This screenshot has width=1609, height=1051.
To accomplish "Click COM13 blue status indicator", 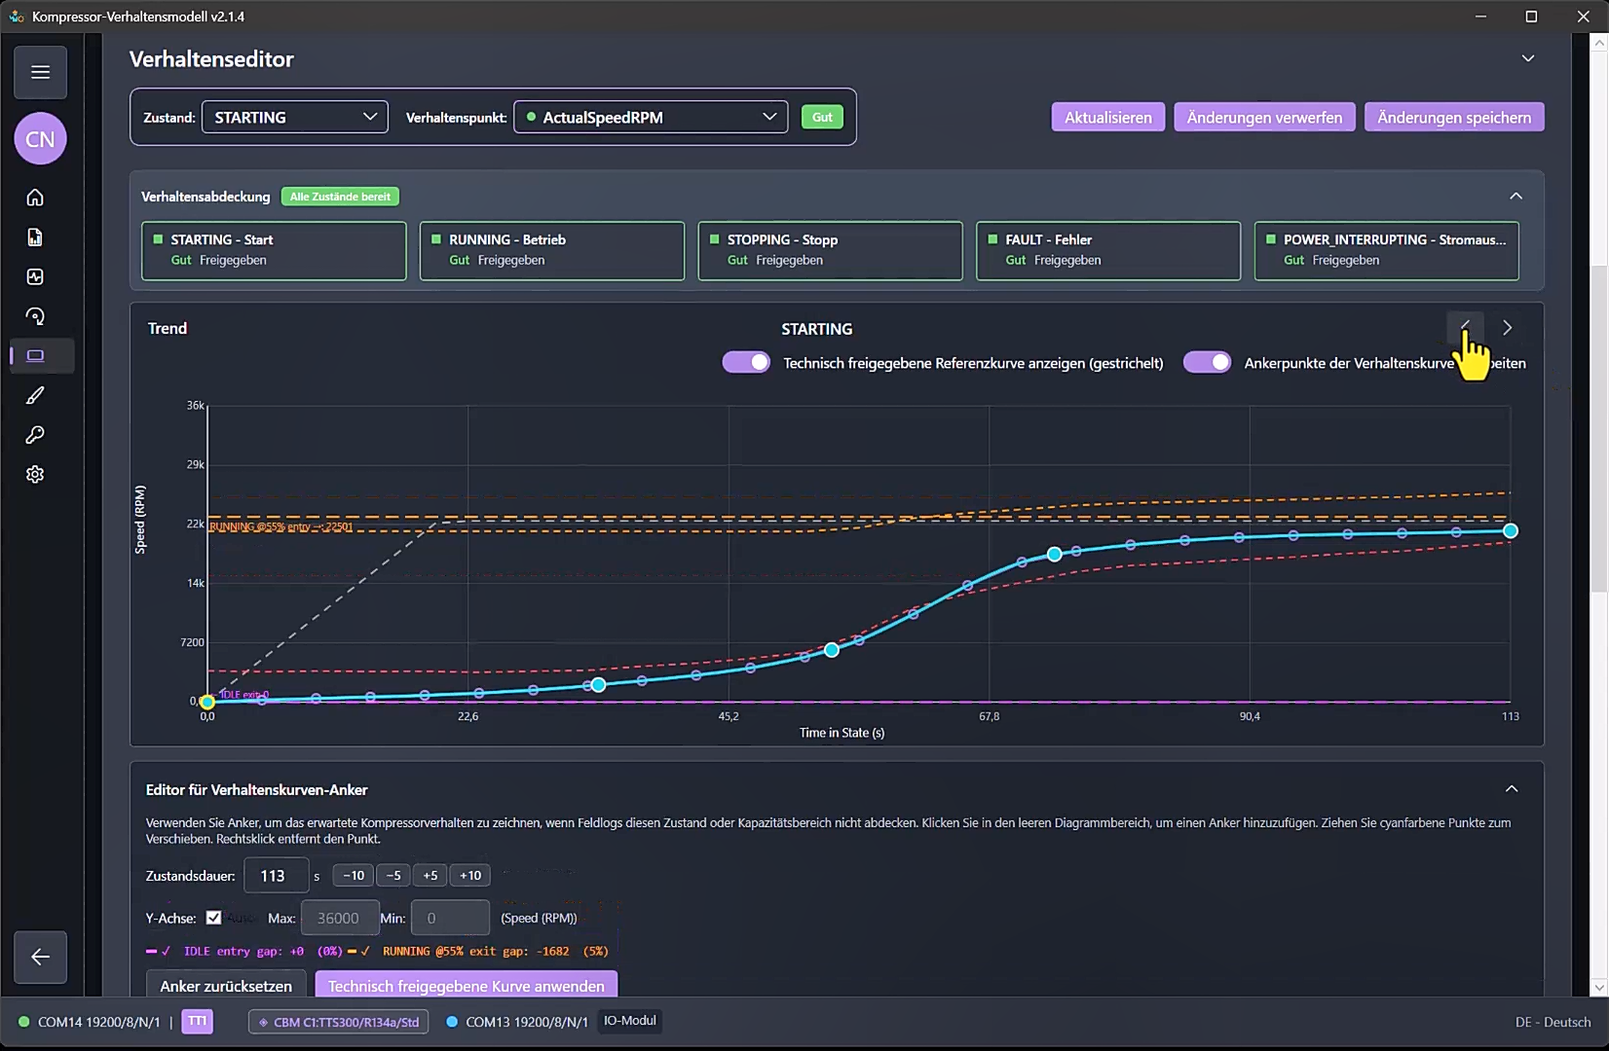I will tap(452, 1022).
